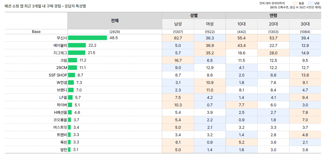The height and width of the screenshot is (155, 324).
Task: Click the (2829) Base count for 전체
Action: (x=115, y=32)
